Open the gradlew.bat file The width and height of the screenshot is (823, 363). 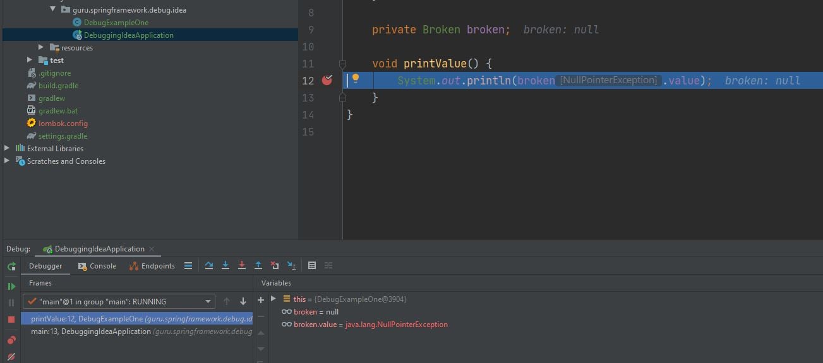point(58,111)
